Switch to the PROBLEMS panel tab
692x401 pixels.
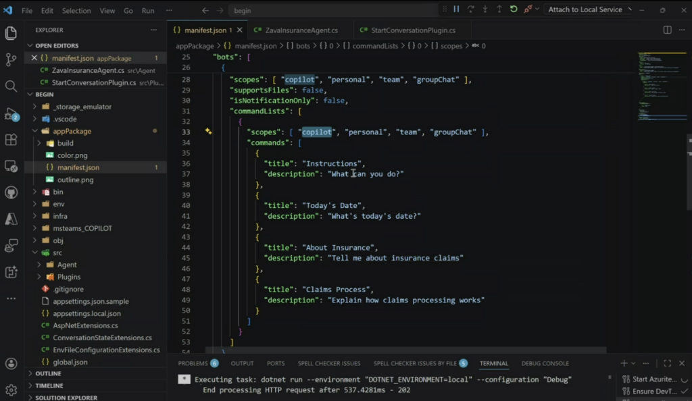[x=193, y=363]
